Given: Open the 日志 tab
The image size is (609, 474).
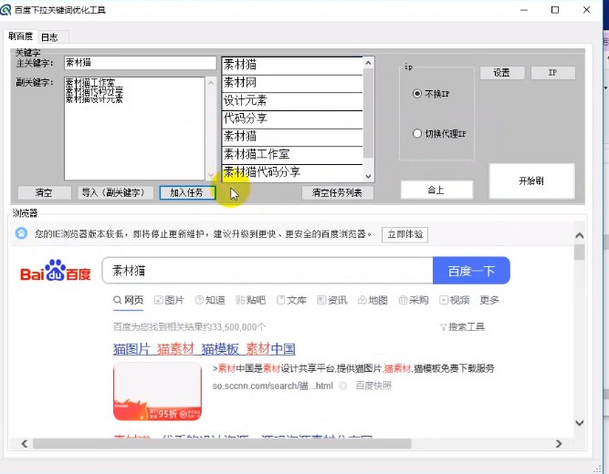Looking at the screenshot, I should (49, 37).
